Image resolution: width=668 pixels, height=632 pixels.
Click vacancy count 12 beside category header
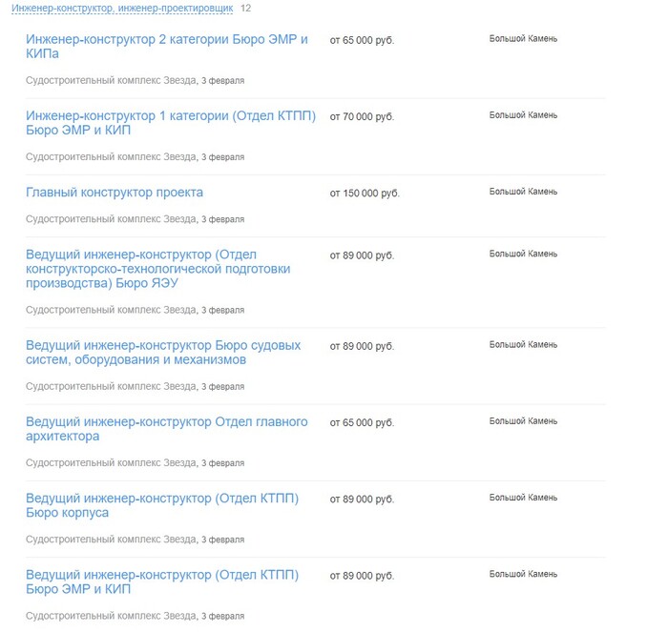click(x=246, y=8)
